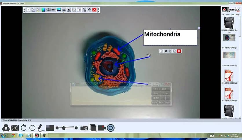
Task: Select the yellow highlighter tool
Action: coord(38,10)
